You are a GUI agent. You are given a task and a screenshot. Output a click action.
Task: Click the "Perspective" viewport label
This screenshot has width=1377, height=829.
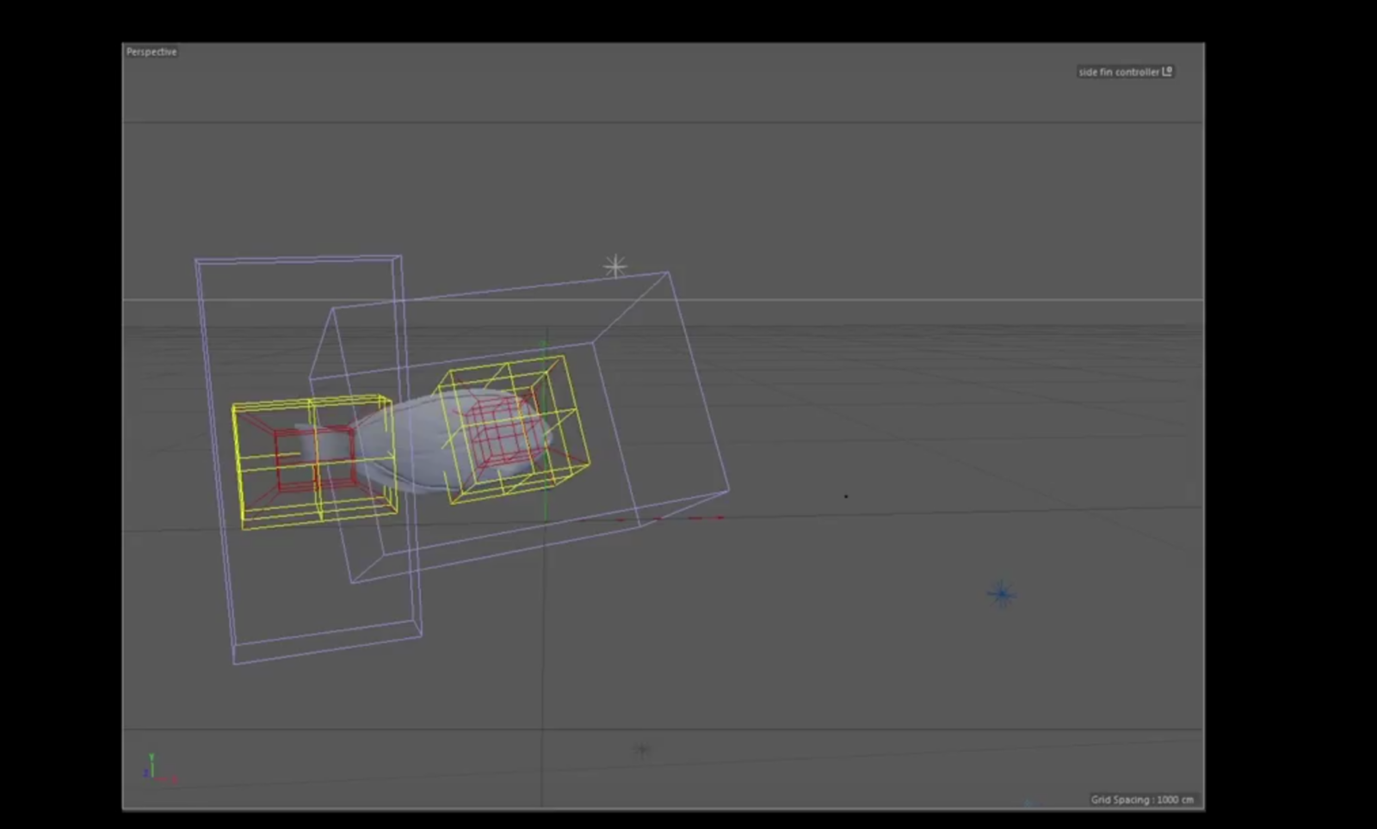point(151,52)
